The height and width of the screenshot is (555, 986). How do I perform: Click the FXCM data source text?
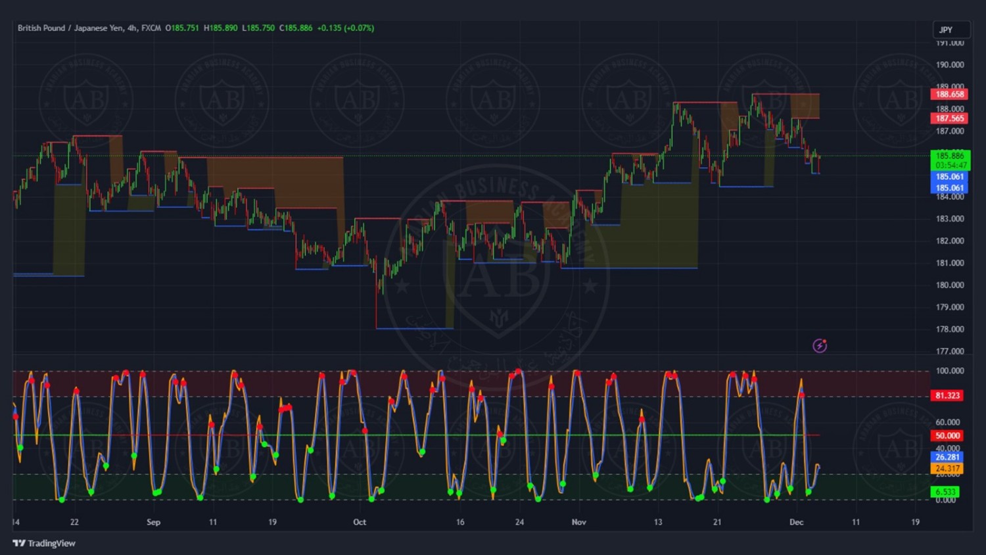pyautogui.click(x=151, y=28)
